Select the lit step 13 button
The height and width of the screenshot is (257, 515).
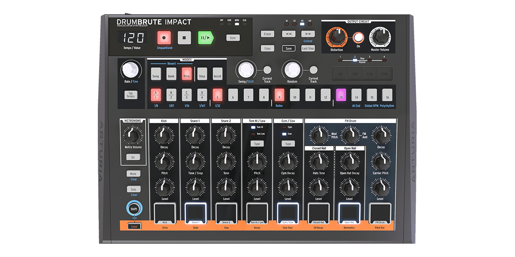pyautogui.click(x=340, y=94)
